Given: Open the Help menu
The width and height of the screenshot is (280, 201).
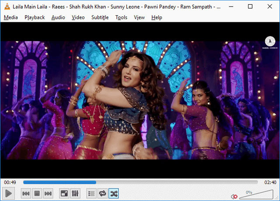Looking at the screenshot, I should coord(157,17).
